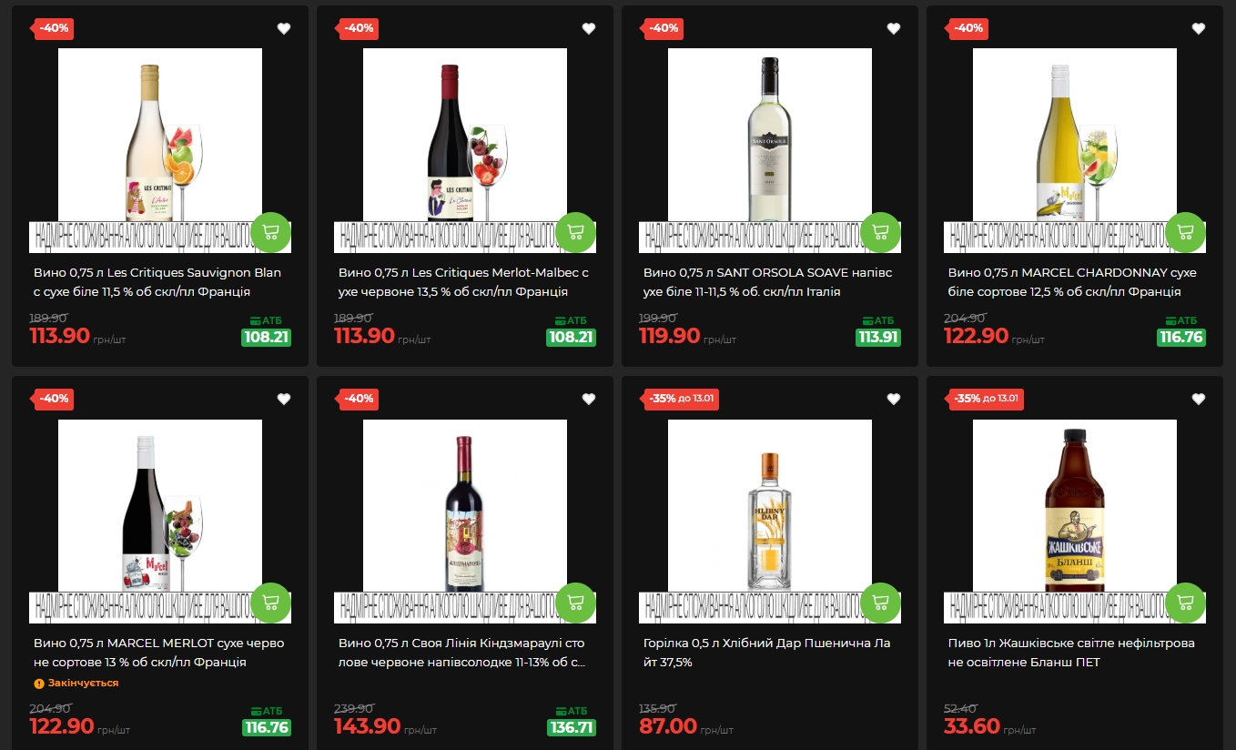This screenshot has width=1236, height=750.
Task: Favorite the Les Critiques Sauvignon Blanc wine
Action: click(x=284, y=28)
